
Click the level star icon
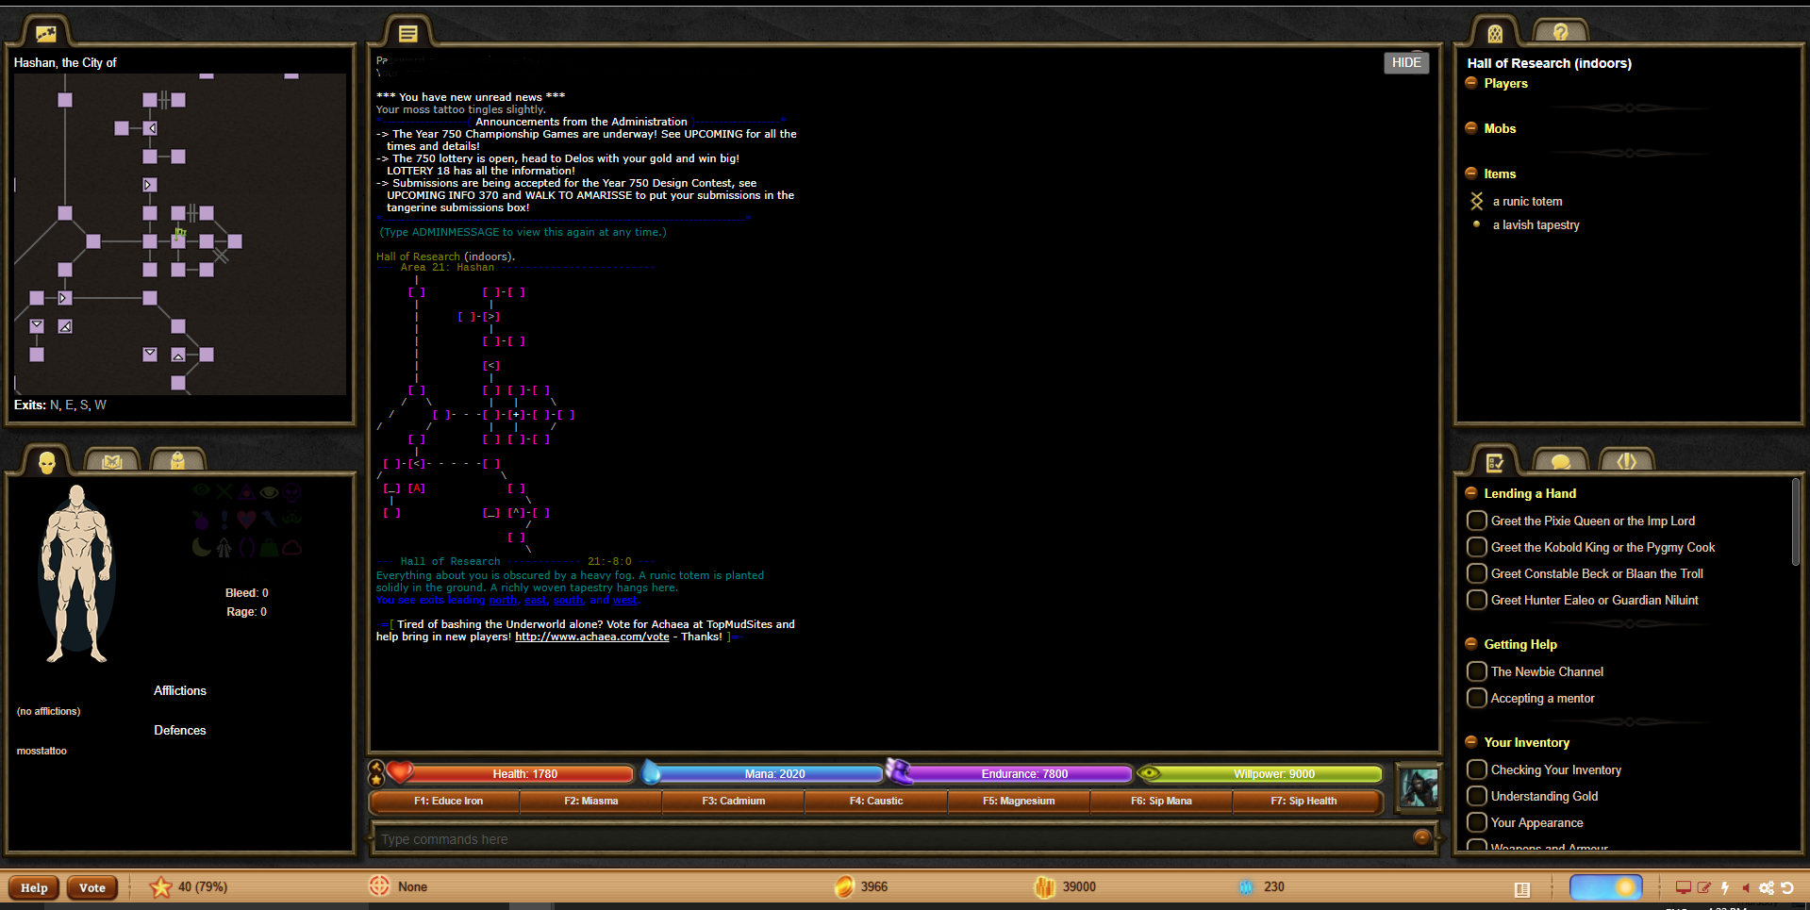(161, 887)
